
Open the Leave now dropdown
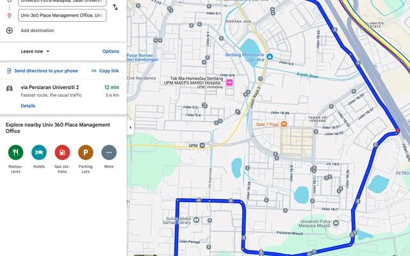[35, 51]
